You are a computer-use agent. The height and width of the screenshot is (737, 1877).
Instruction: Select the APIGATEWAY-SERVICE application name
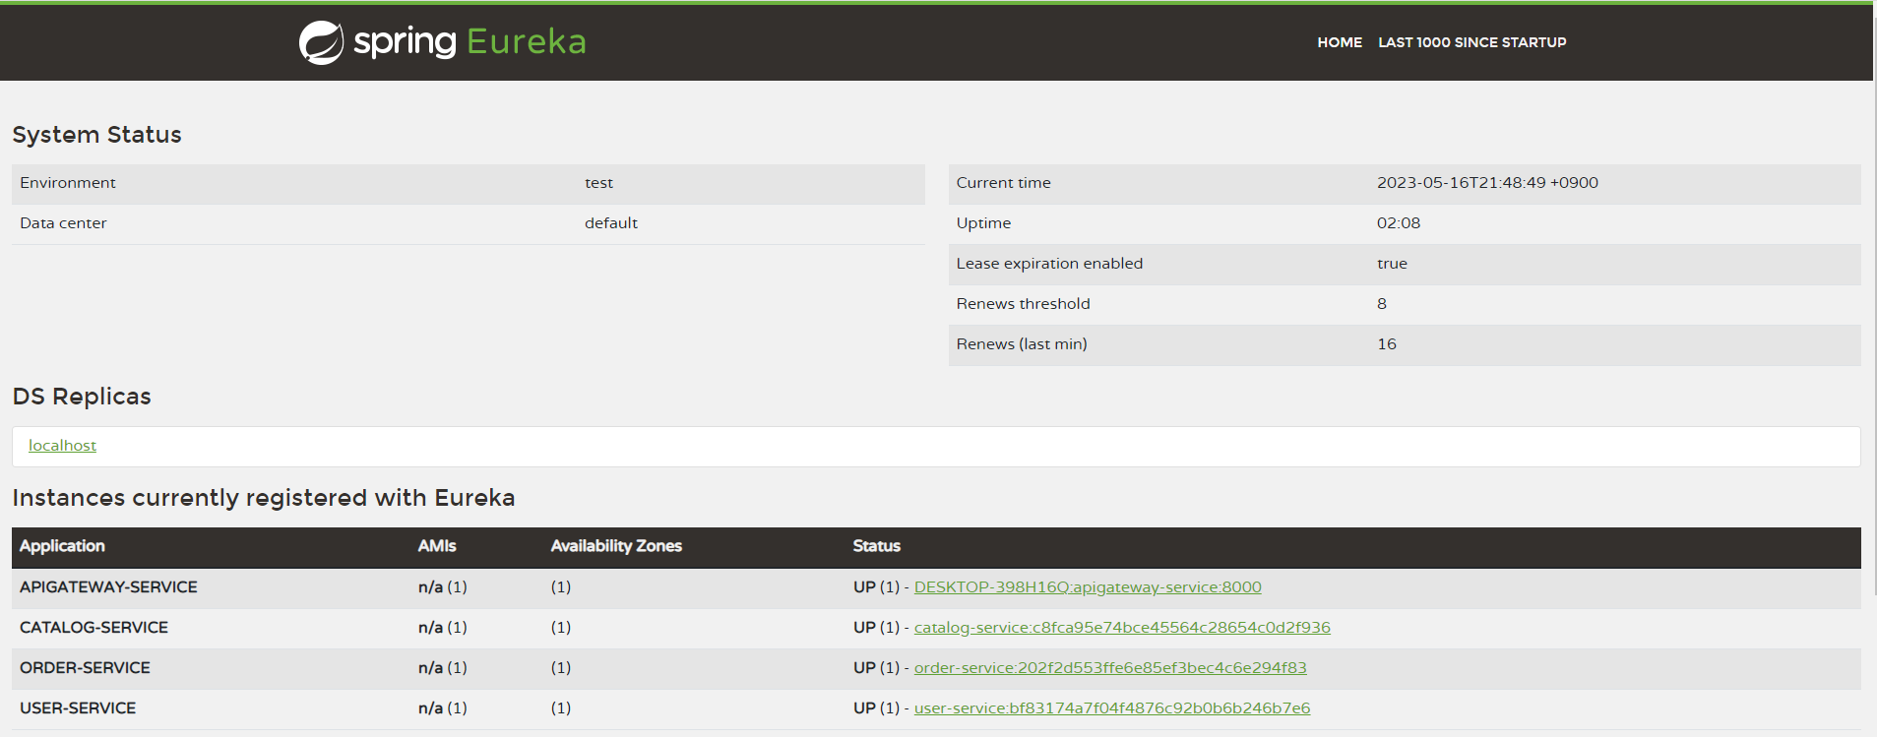point(108,587)
